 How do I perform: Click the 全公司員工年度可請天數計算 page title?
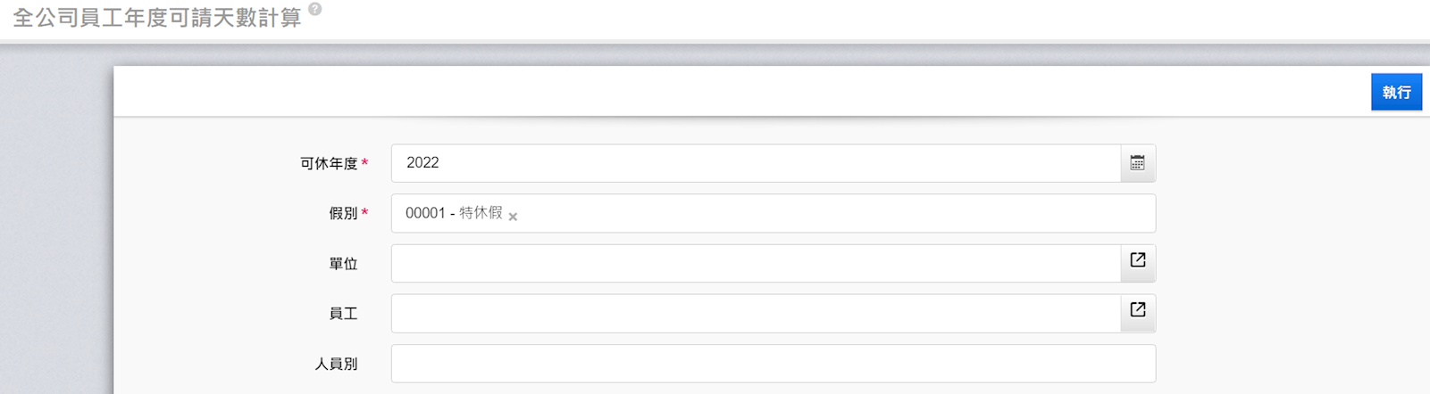(x=157, y=18)
